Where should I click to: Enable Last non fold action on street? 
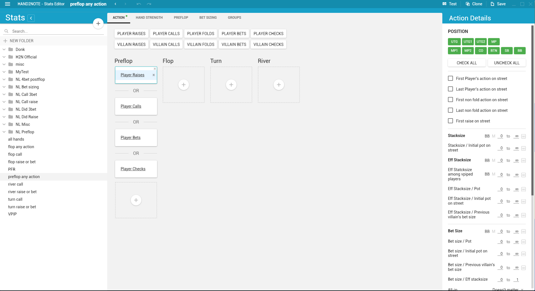pos(450,110)
